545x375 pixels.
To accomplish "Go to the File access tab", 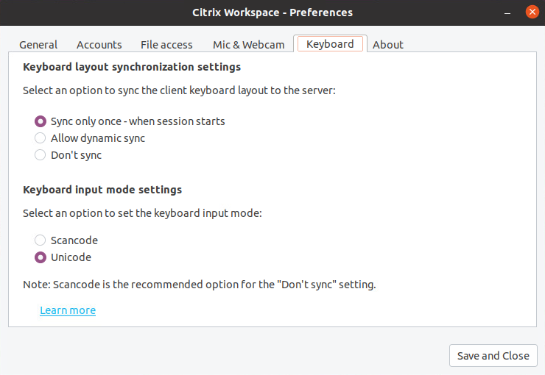I will click(x=166, y=45).
